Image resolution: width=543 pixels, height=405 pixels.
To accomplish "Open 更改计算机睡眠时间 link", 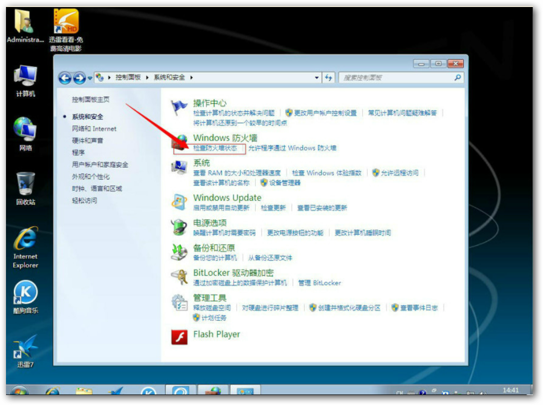I will coord(363,232).
